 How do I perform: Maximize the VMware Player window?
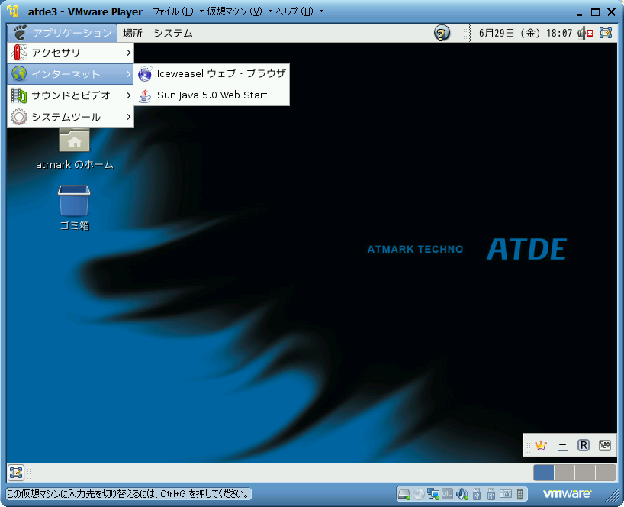pyautogui.click(x=595, y=12)
